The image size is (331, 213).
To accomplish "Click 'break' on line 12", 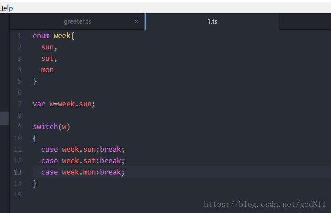I will (110, 161).
